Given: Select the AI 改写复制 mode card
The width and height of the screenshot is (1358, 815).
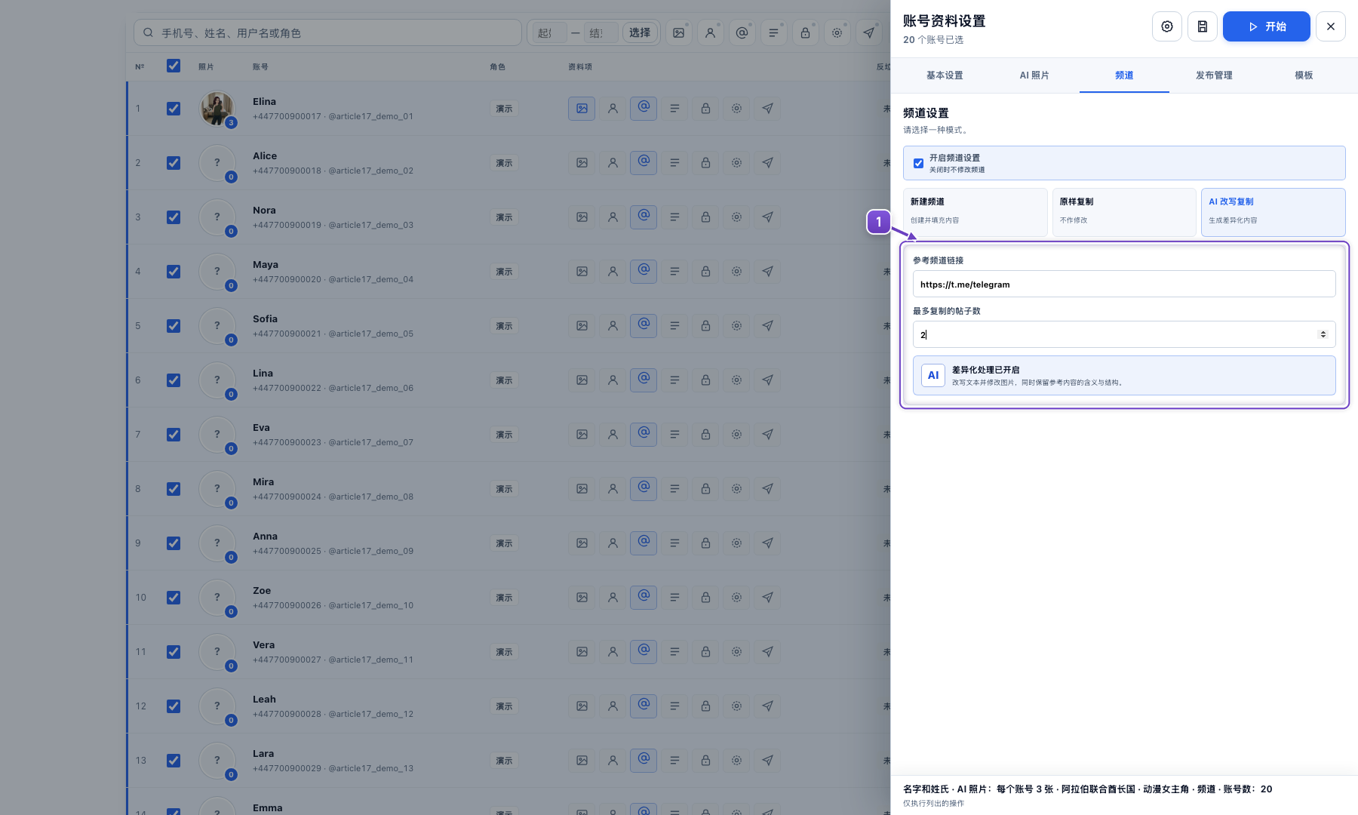Looking at the screenshot, I should pos(1274,212).
